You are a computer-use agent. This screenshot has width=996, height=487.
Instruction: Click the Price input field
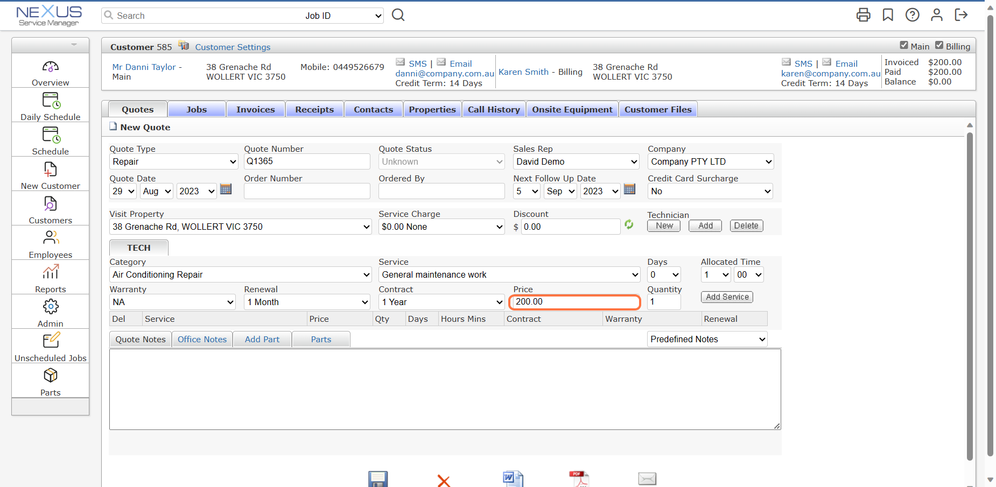point(575,302)
